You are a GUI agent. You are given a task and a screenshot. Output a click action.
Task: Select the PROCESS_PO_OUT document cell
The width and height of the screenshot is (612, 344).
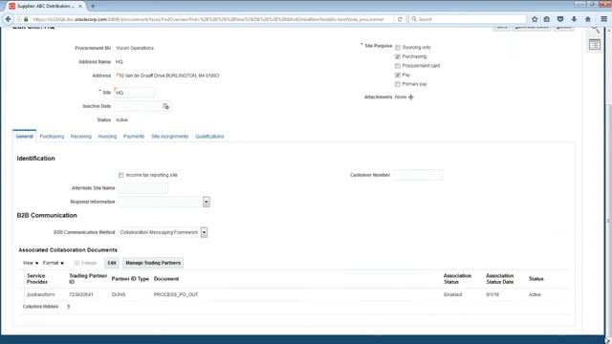click(x=176, y=294)
